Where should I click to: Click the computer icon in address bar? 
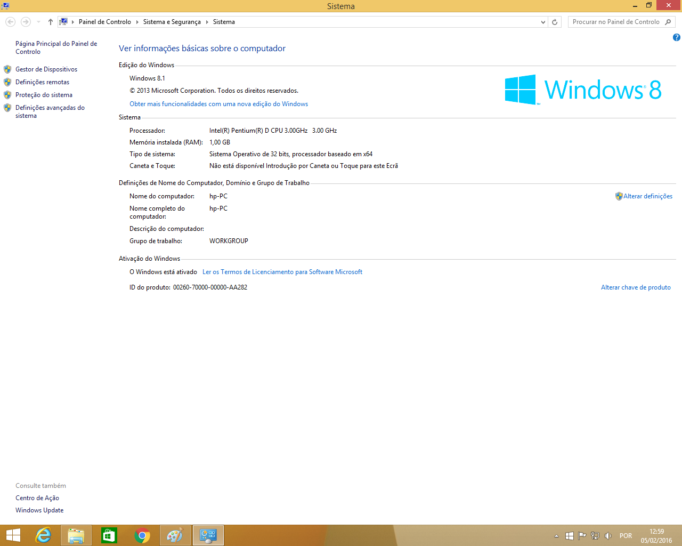[x=63, y=22]
